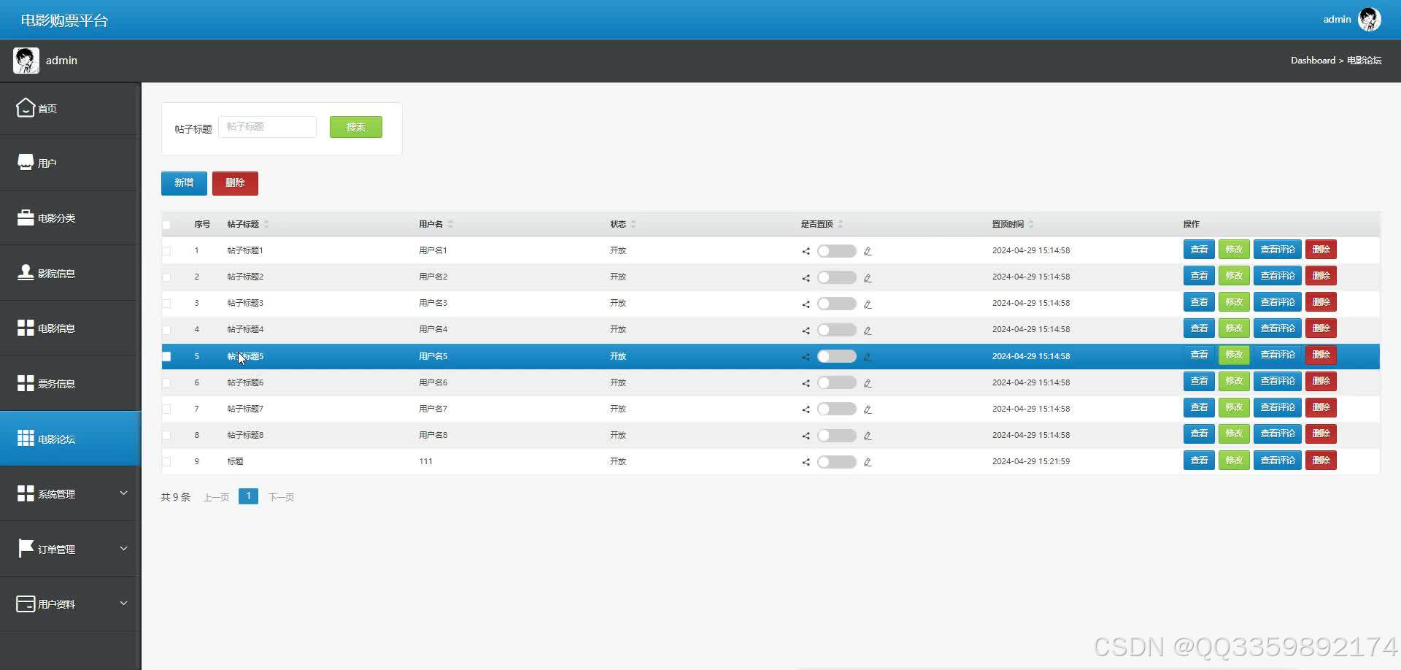Click the edit pencil icon in row 帖子标题2

tap(868, 278)
